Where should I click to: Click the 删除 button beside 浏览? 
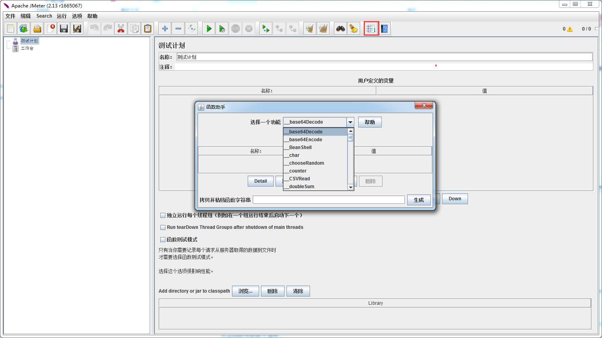coord(273,291)
